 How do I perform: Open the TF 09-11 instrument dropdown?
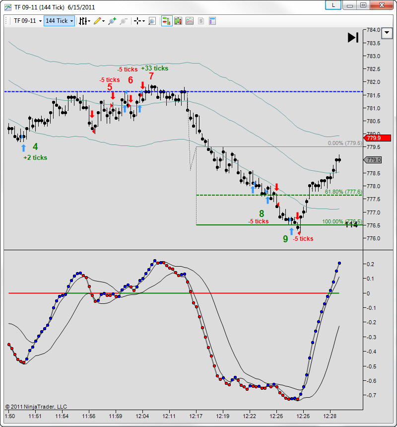[x=28, y=21]
